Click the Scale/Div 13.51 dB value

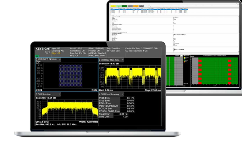(46, 98)
